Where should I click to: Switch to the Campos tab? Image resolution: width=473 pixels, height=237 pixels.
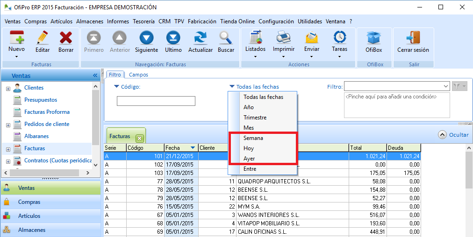tap(138, 75)
